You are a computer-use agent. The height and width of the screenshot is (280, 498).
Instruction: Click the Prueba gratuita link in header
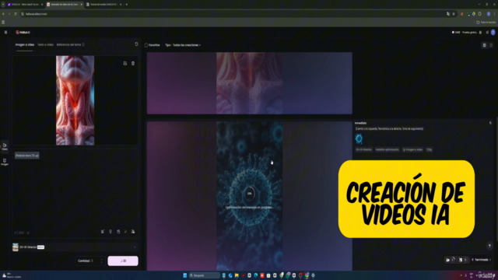pyautogui.click(x=470, y=33)
